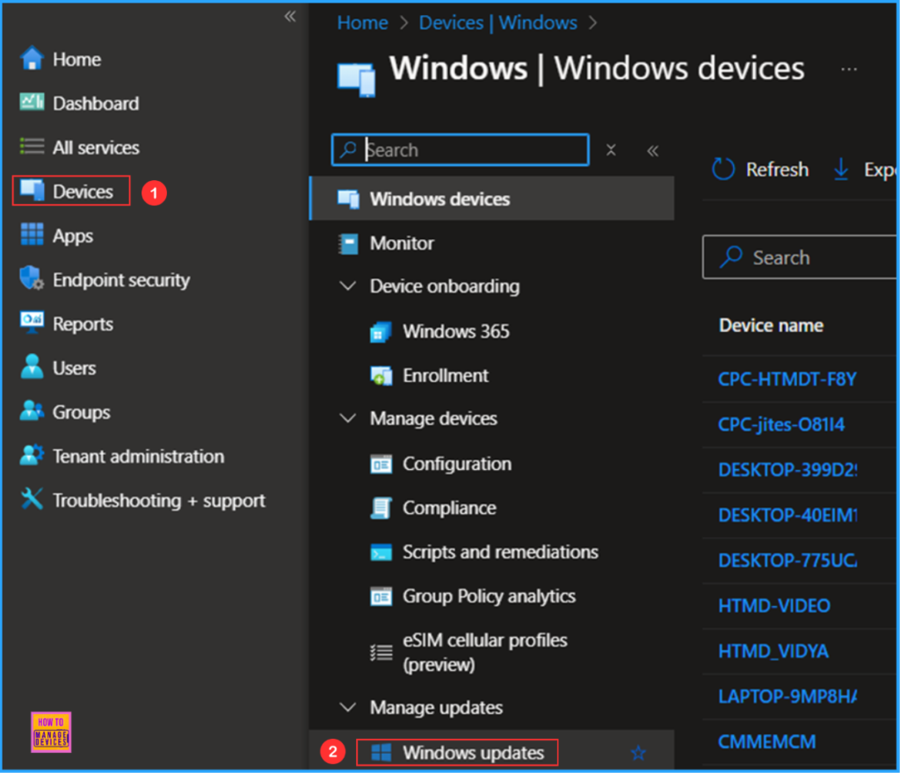
Task: Click the Endpoint security shield icon
Action: (x=32, y=280)
